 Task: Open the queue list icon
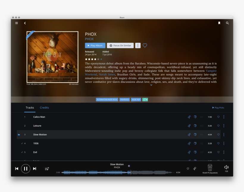(47, 168)
